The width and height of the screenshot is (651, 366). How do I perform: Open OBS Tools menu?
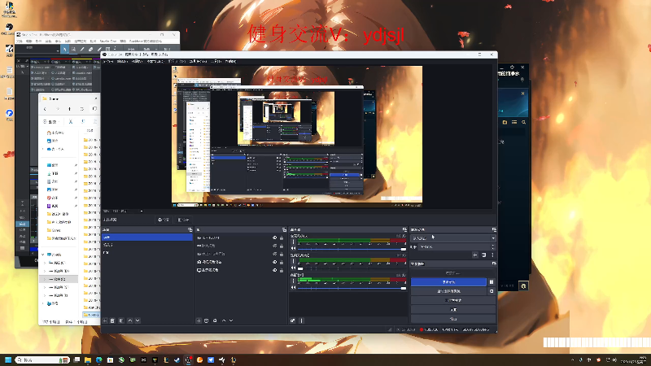tap(216, 62)
